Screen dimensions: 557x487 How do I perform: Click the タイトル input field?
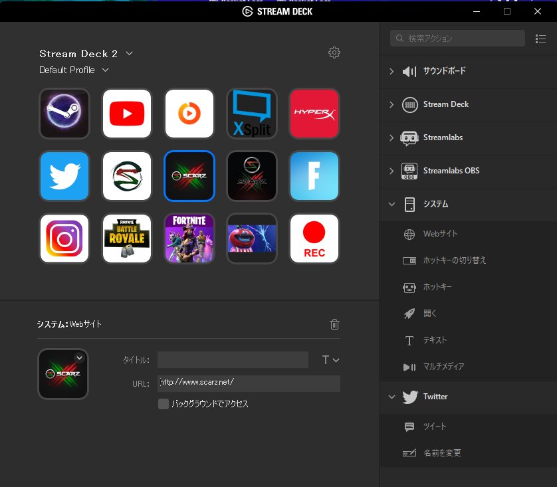pos(233,360)
